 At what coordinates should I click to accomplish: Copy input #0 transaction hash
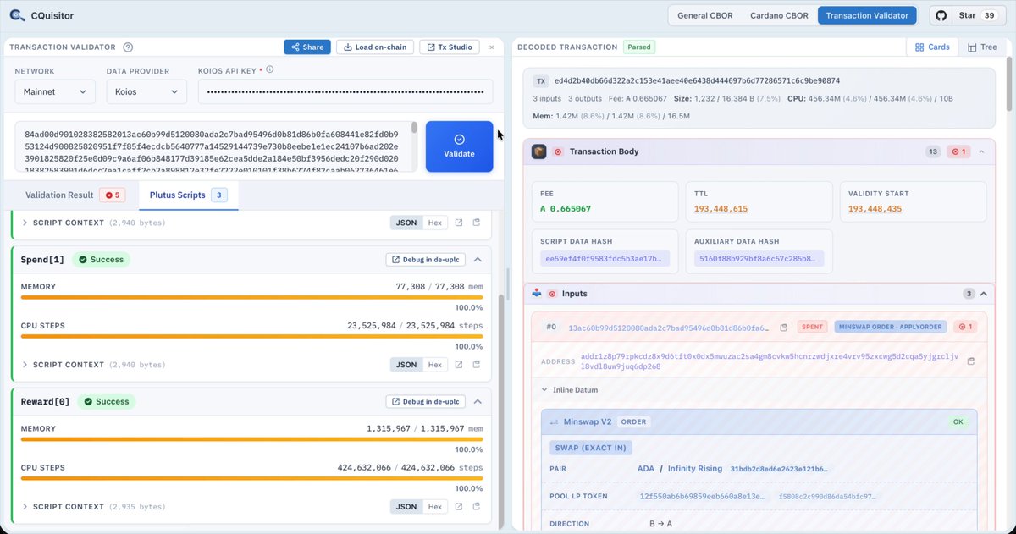(x=784, y=327)
